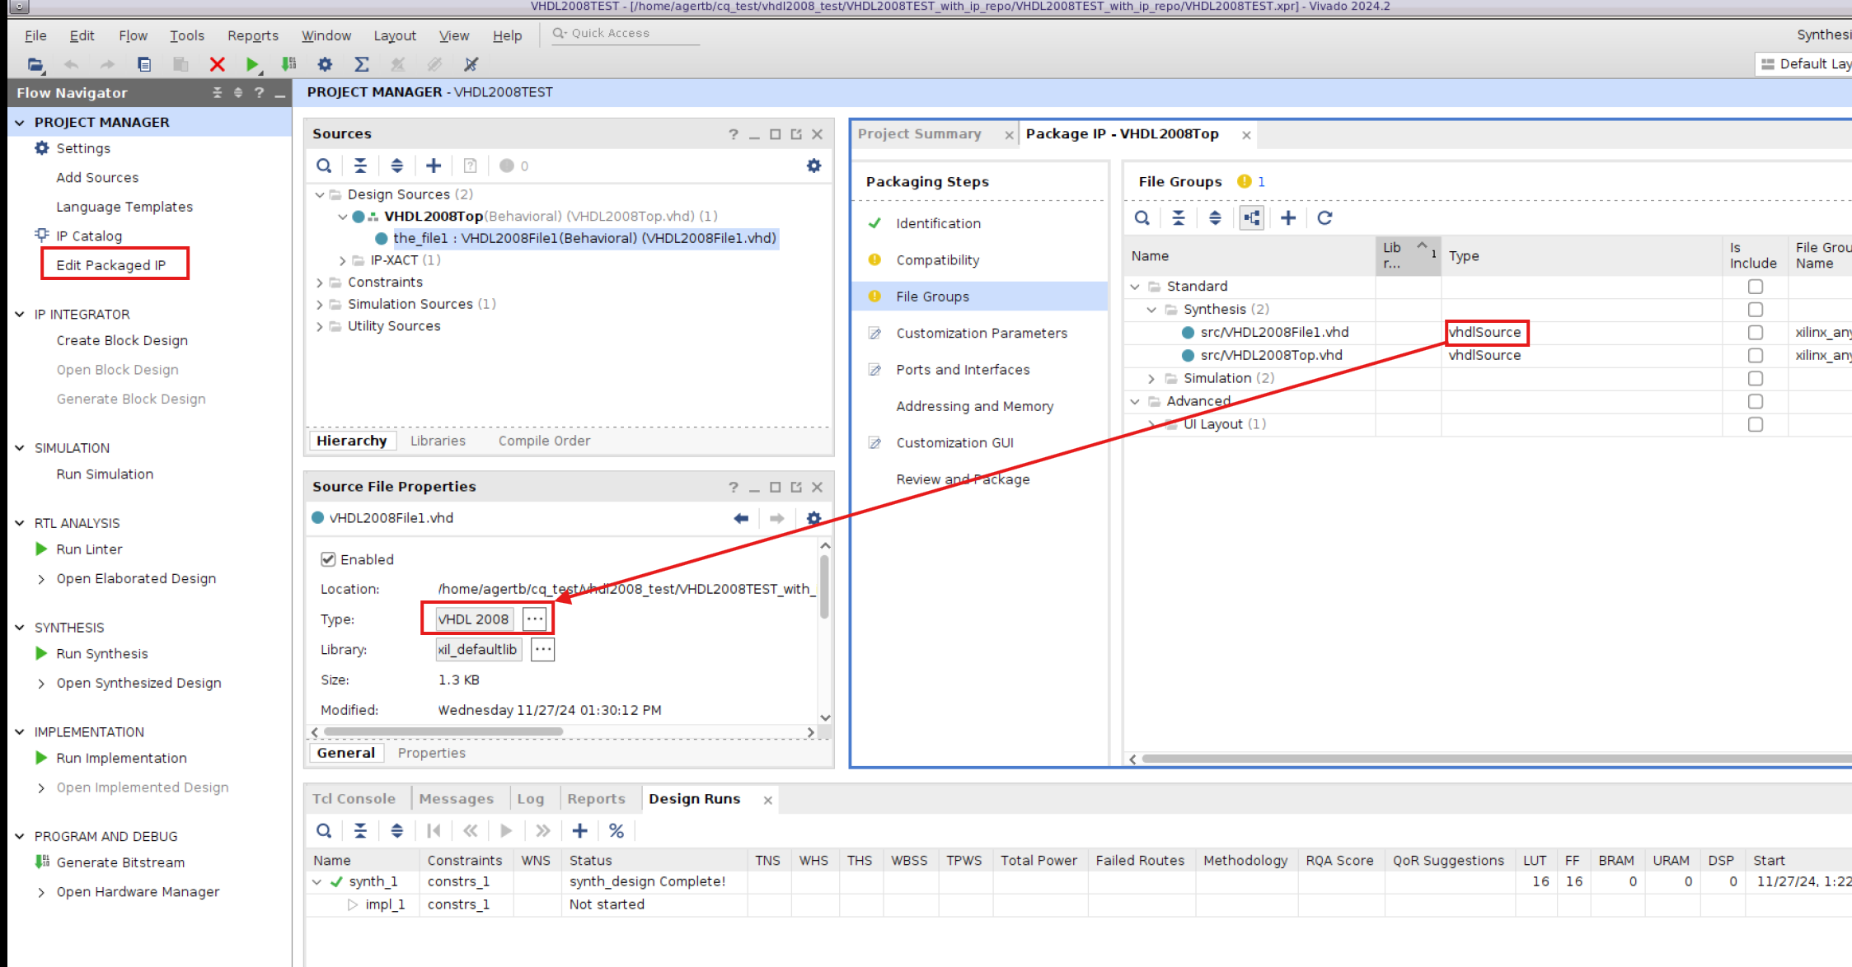
Task: Click the red X cancel toolbar icon
Action: [217, 64]
